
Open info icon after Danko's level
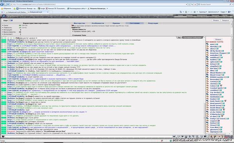(x=219, y=99)
